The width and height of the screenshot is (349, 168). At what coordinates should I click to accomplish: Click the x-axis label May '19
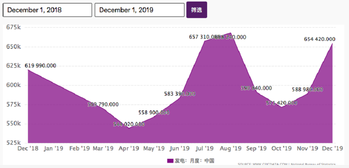coord(154,148)
